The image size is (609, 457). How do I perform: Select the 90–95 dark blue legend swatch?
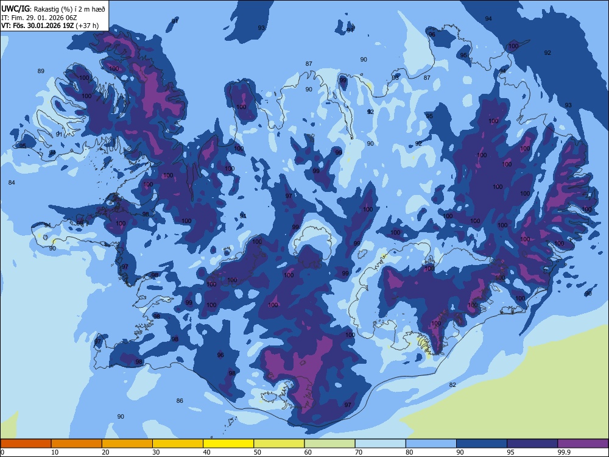tap(482, 444)
